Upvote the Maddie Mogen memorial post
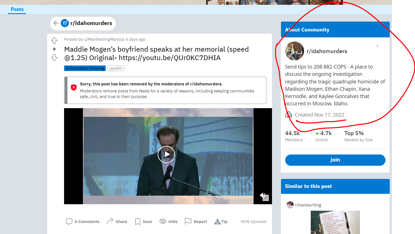The image size is (415, 234). [x=54, y=41]
